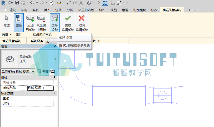The width and height of the screenshot is (214, 127).
Task: Click the Tag by Category icon
Action: pos(75,3)
